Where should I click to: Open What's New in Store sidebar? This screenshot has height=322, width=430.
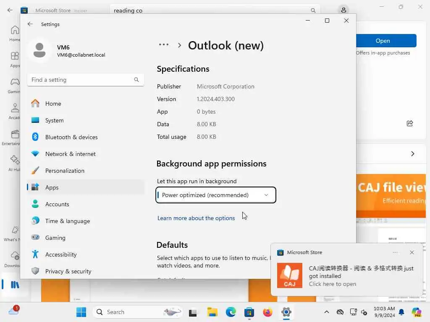[x=12, y=234]
